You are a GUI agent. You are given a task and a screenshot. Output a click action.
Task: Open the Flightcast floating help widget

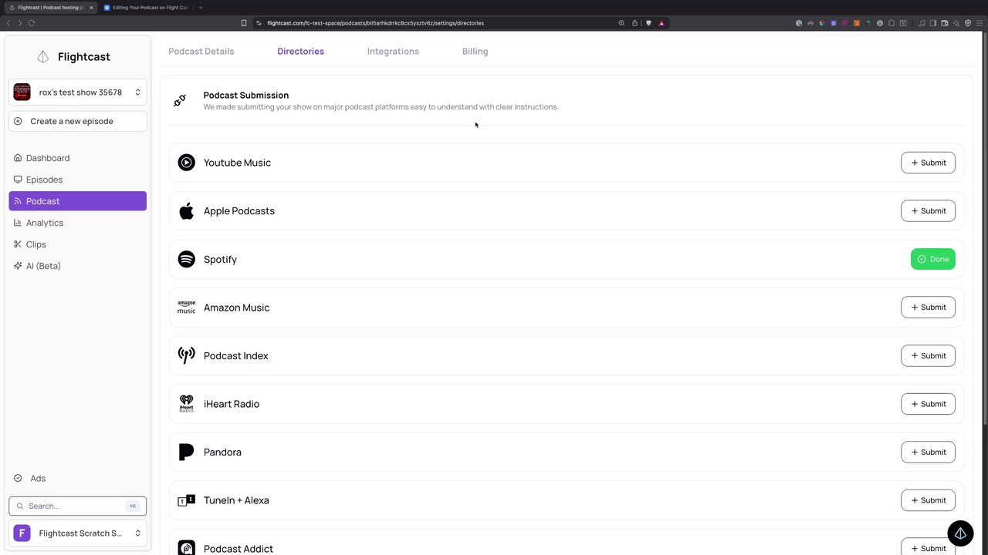click(x=960, y=533)
